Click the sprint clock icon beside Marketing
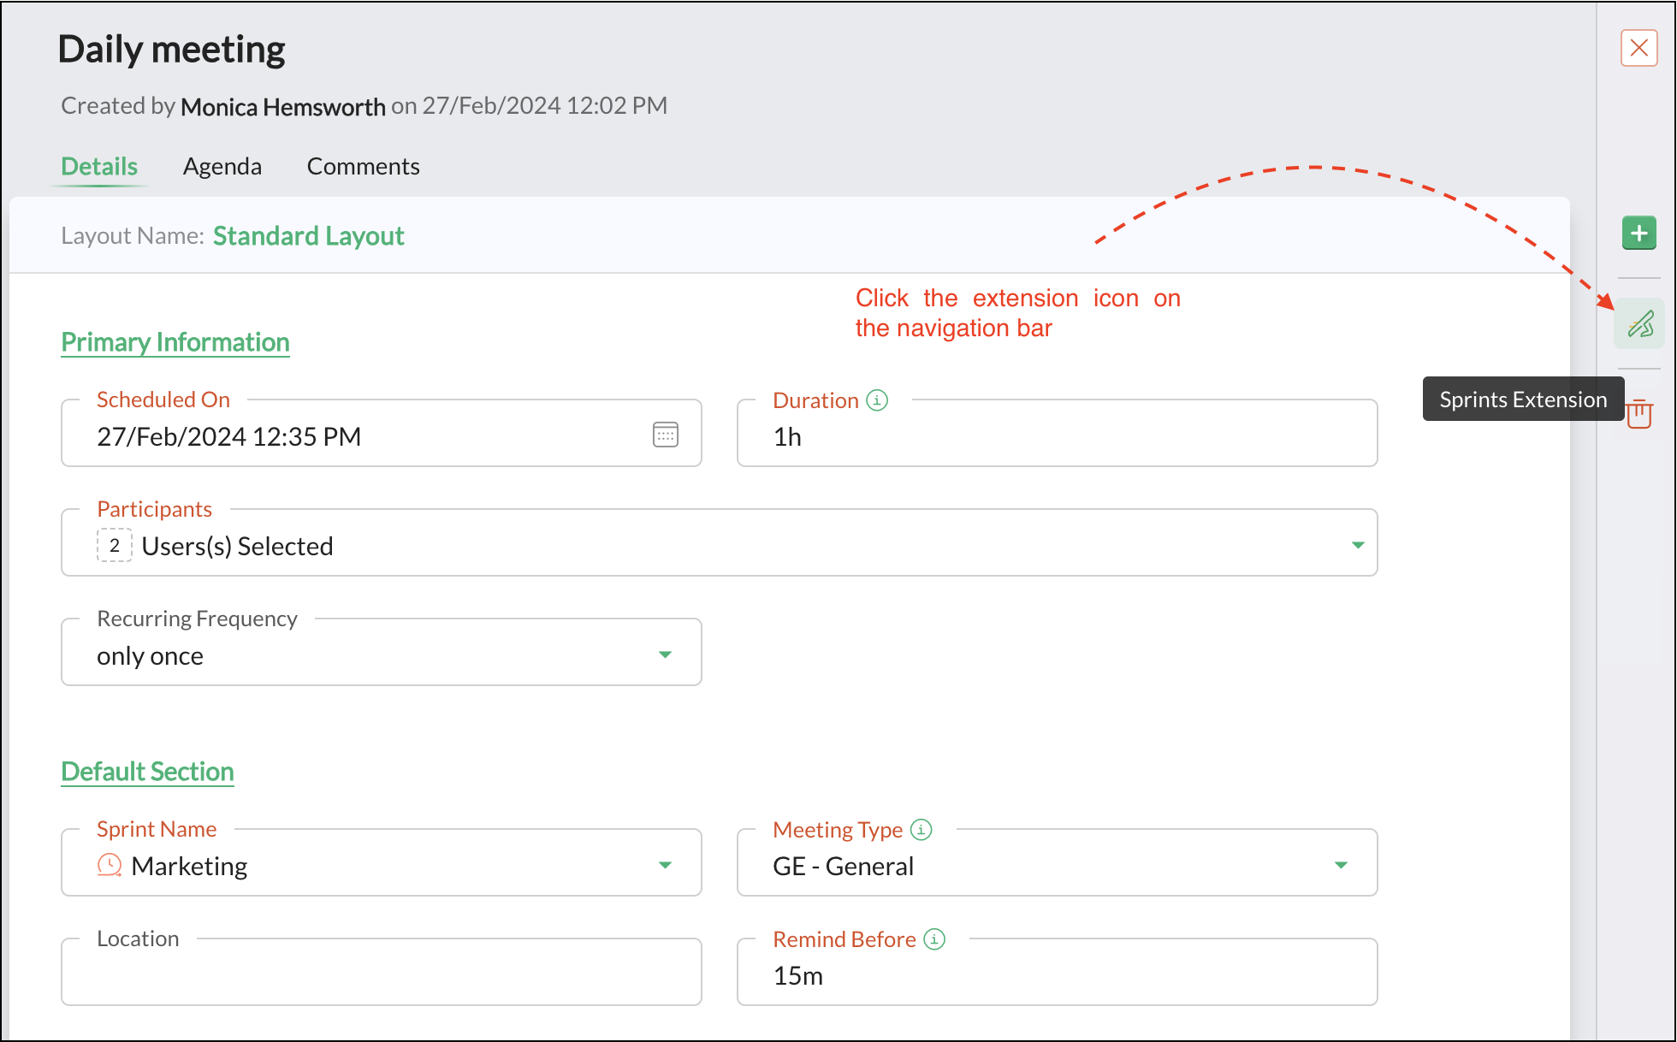The width and height of the screenshot is (1677, 1042). pyautogui.click(x=109, y=865)
